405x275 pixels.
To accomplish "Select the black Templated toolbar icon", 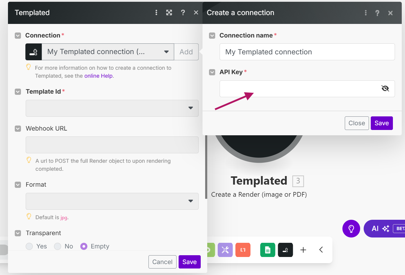I will pyautogui.click(x=285, y=250).
